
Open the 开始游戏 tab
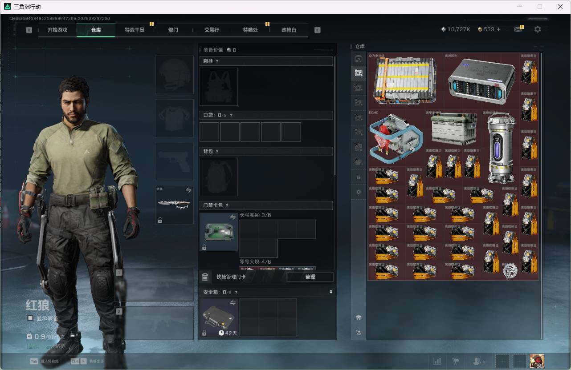pyautogui.click(x=57, y=30)
